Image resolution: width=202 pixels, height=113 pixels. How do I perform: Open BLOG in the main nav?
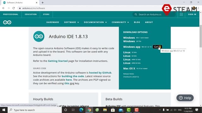(x=137, y=22)
